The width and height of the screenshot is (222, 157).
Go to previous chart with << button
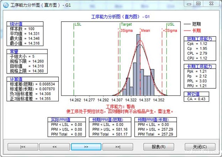point(54,147)
